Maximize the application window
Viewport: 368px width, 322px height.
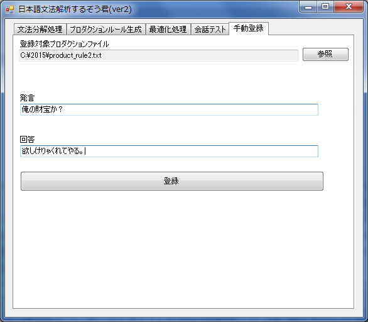pyautogui.click(x=325, y=6)
